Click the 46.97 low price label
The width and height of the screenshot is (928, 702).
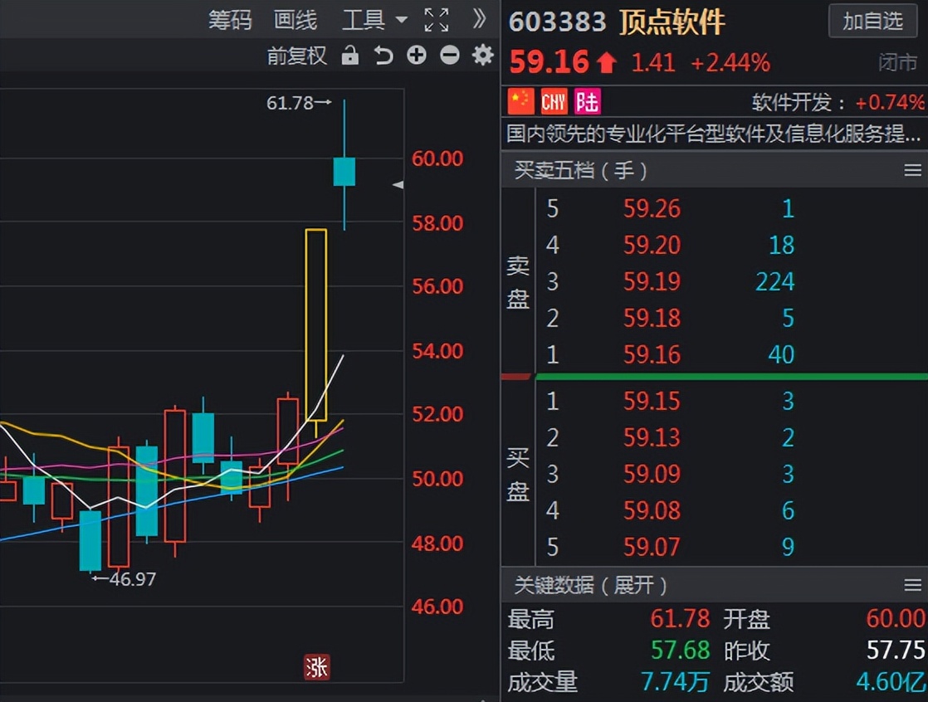(133, 578)
